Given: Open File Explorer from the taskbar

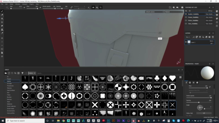Looking at the screenshot, I should click(x=59, y=121).
